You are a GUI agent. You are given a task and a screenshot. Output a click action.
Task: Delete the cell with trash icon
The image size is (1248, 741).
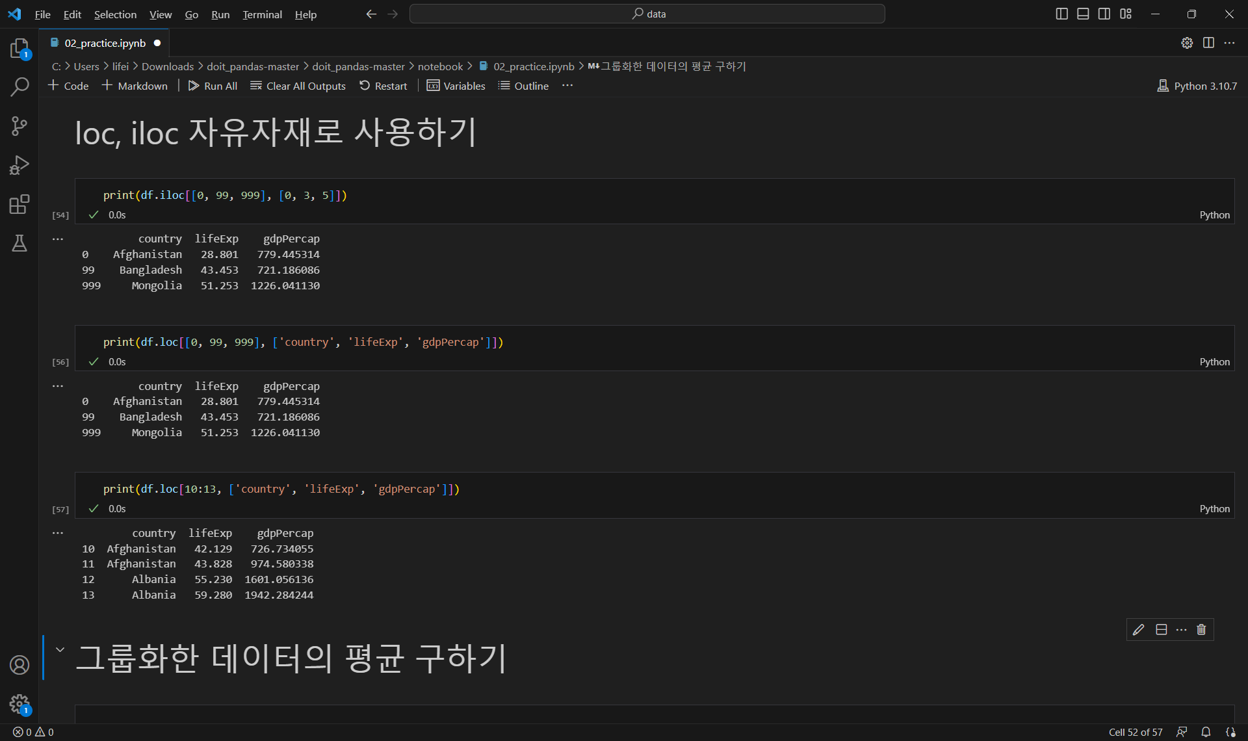click(x=1201, y=629)
